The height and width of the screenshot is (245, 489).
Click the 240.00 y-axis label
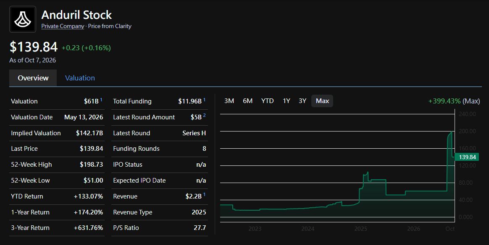(467, 114)
